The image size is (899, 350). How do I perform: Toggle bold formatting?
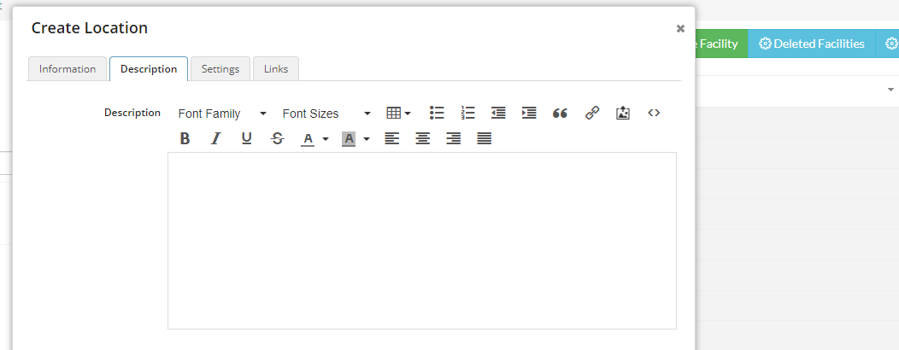tap(185, 138)
